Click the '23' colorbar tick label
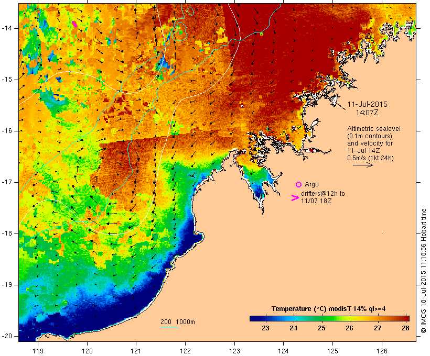The width and height of the screenshot is (430, 356). [x=265, y=328]
